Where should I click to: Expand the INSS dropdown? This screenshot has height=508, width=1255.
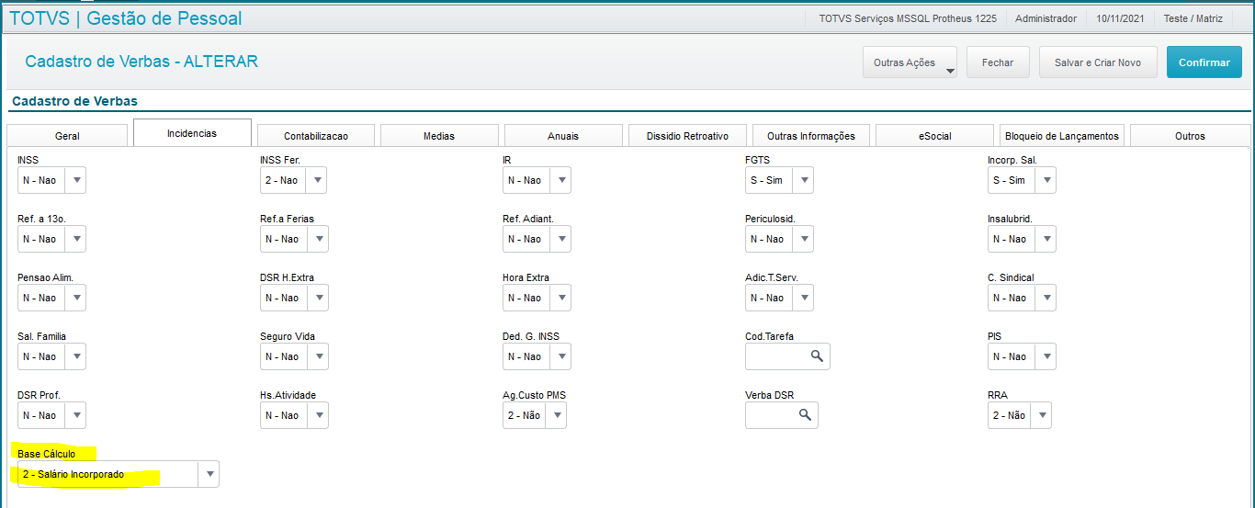click(75, 180)
